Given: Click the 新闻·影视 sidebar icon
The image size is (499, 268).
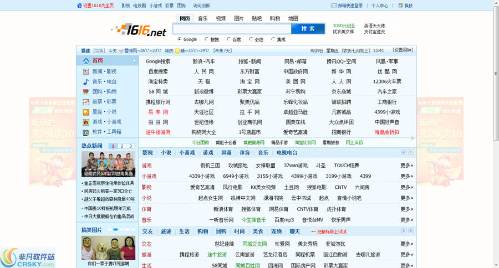Looking at the screenshot, I should coord(86,72).
